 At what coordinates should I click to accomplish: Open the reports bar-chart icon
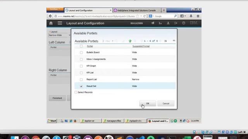[x=160, y=23]
